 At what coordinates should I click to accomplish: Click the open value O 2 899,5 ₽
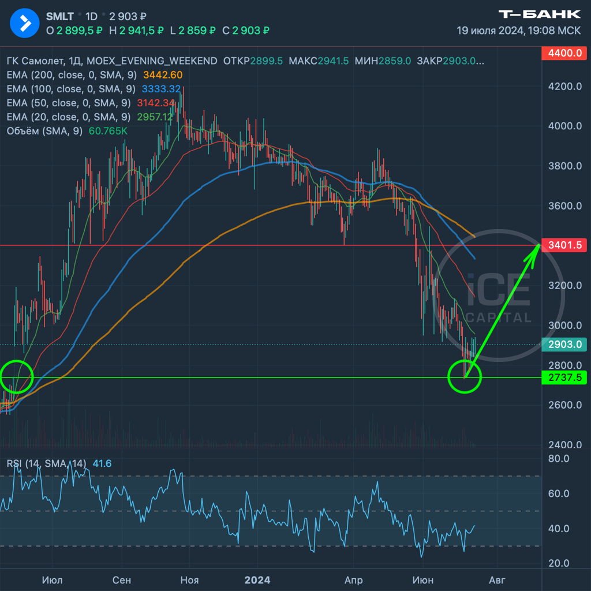(x=74, y=31)
